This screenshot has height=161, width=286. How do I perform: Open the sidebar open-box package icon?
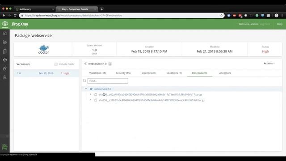(x=5, y=60)
